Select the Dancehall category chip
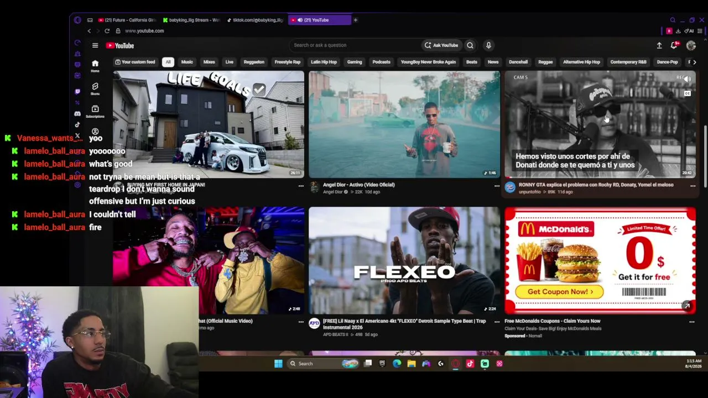 point(518,62)
